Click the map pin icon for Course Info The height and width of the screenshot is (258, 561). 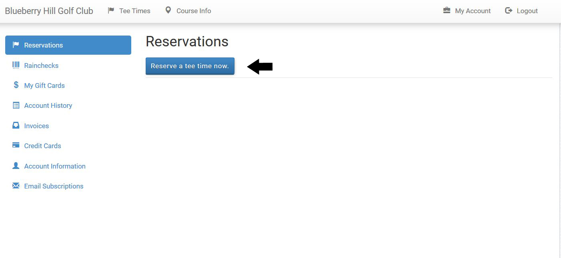coord(168,10)
